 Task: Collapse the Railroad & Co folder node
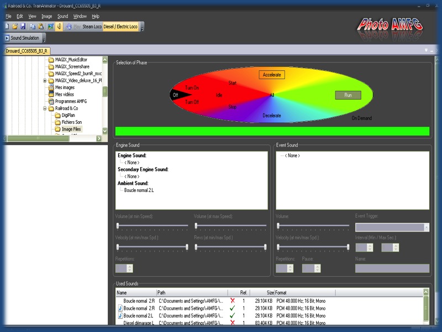45,108
